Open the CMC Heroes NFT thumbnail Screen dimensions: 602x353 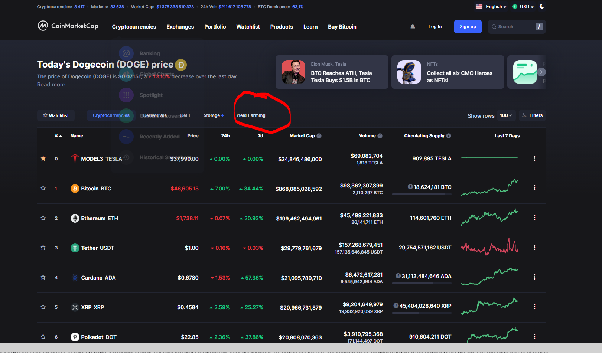point(409,72)
